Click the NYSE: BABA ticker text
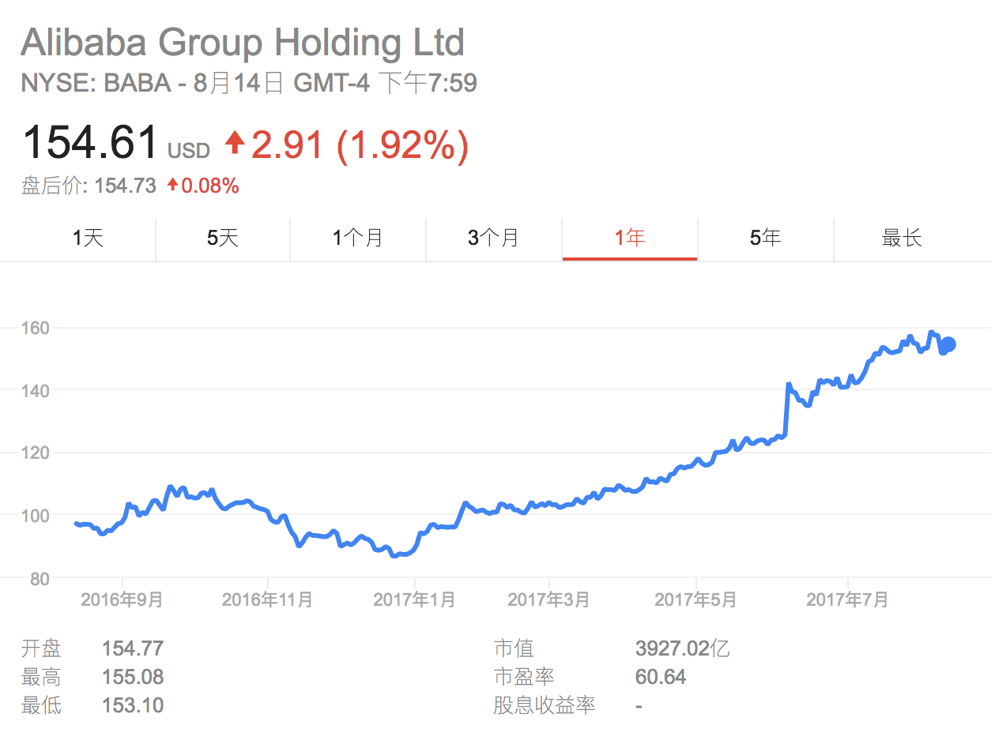The image size is (991, 744). click(96, 83)
